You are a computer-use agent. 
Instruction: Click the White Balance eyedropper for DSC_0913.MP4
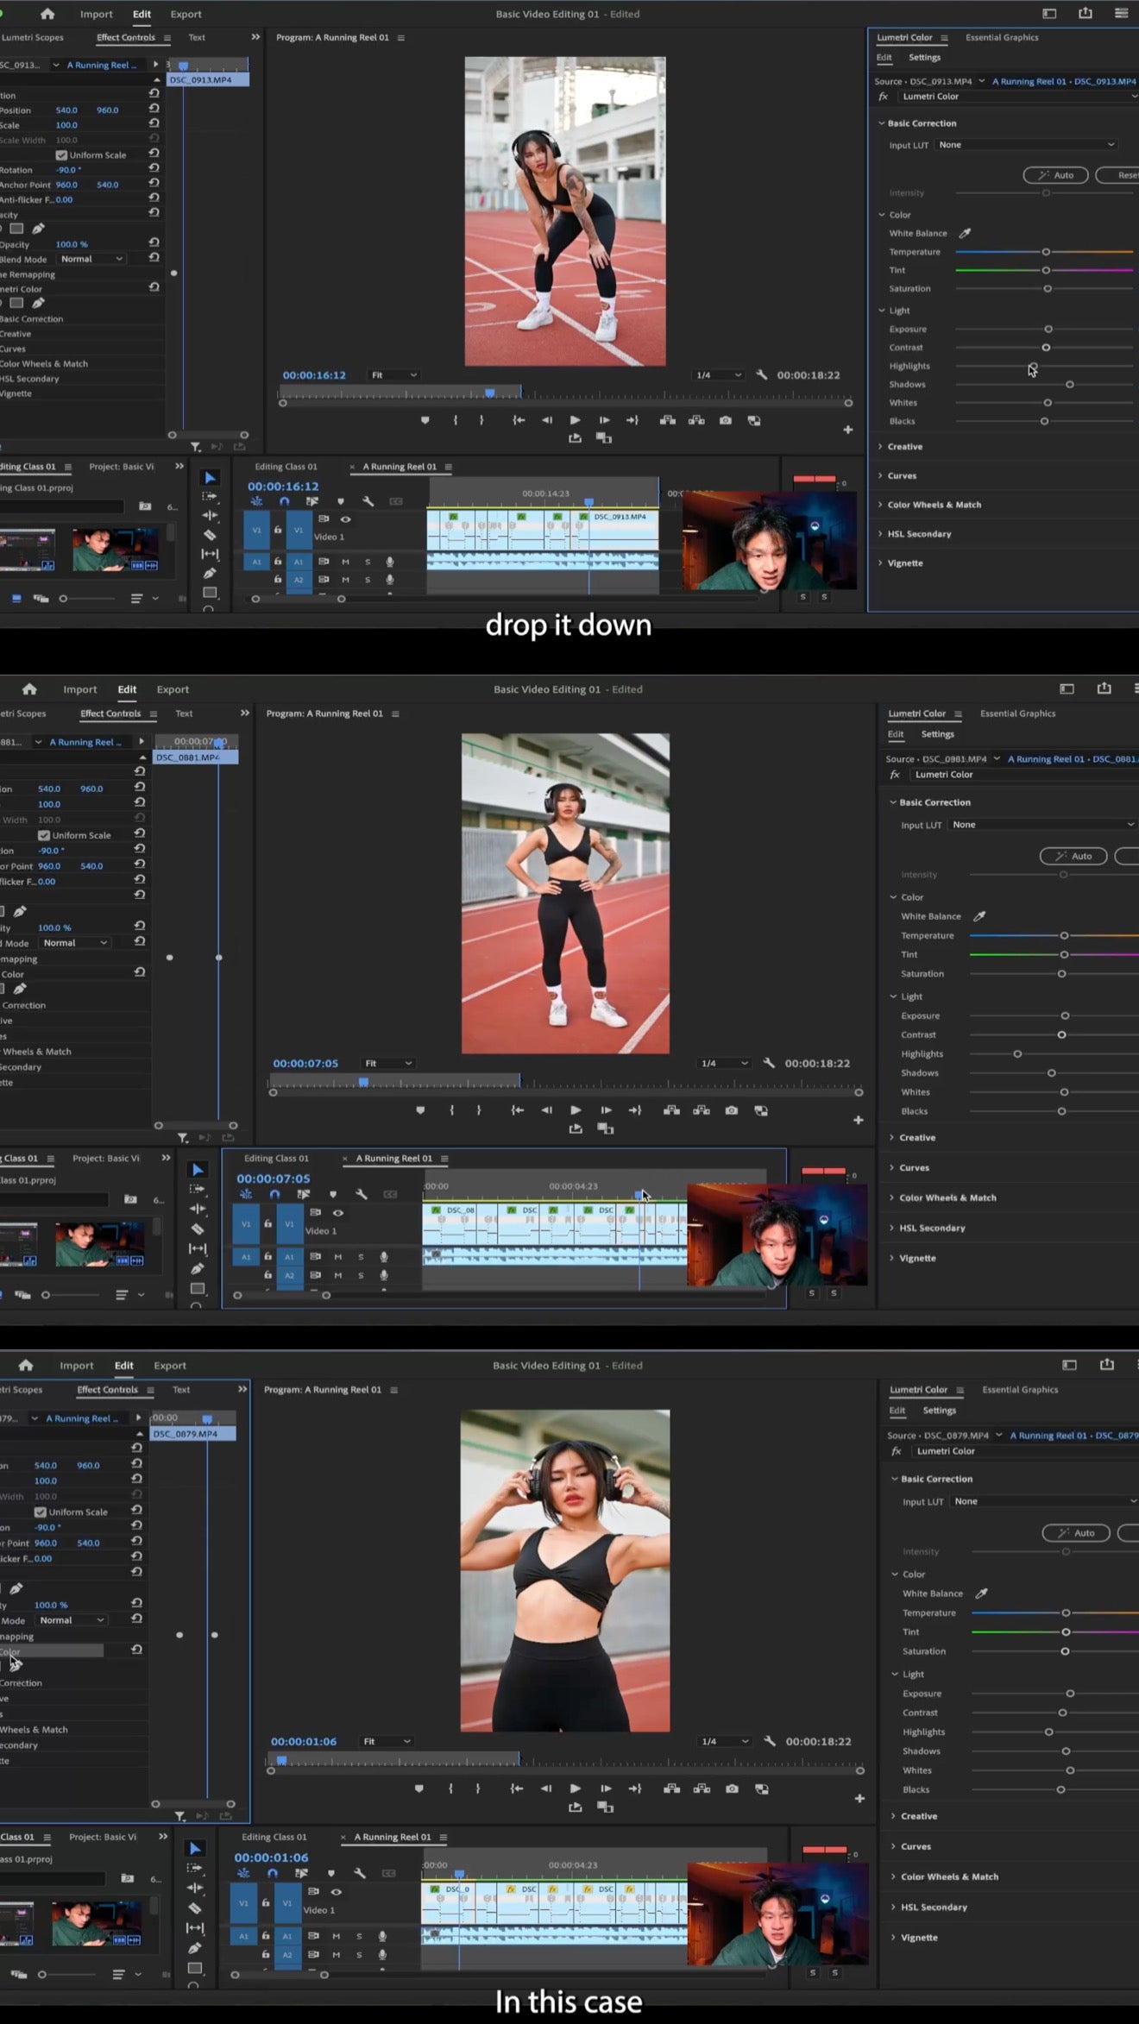966,233
